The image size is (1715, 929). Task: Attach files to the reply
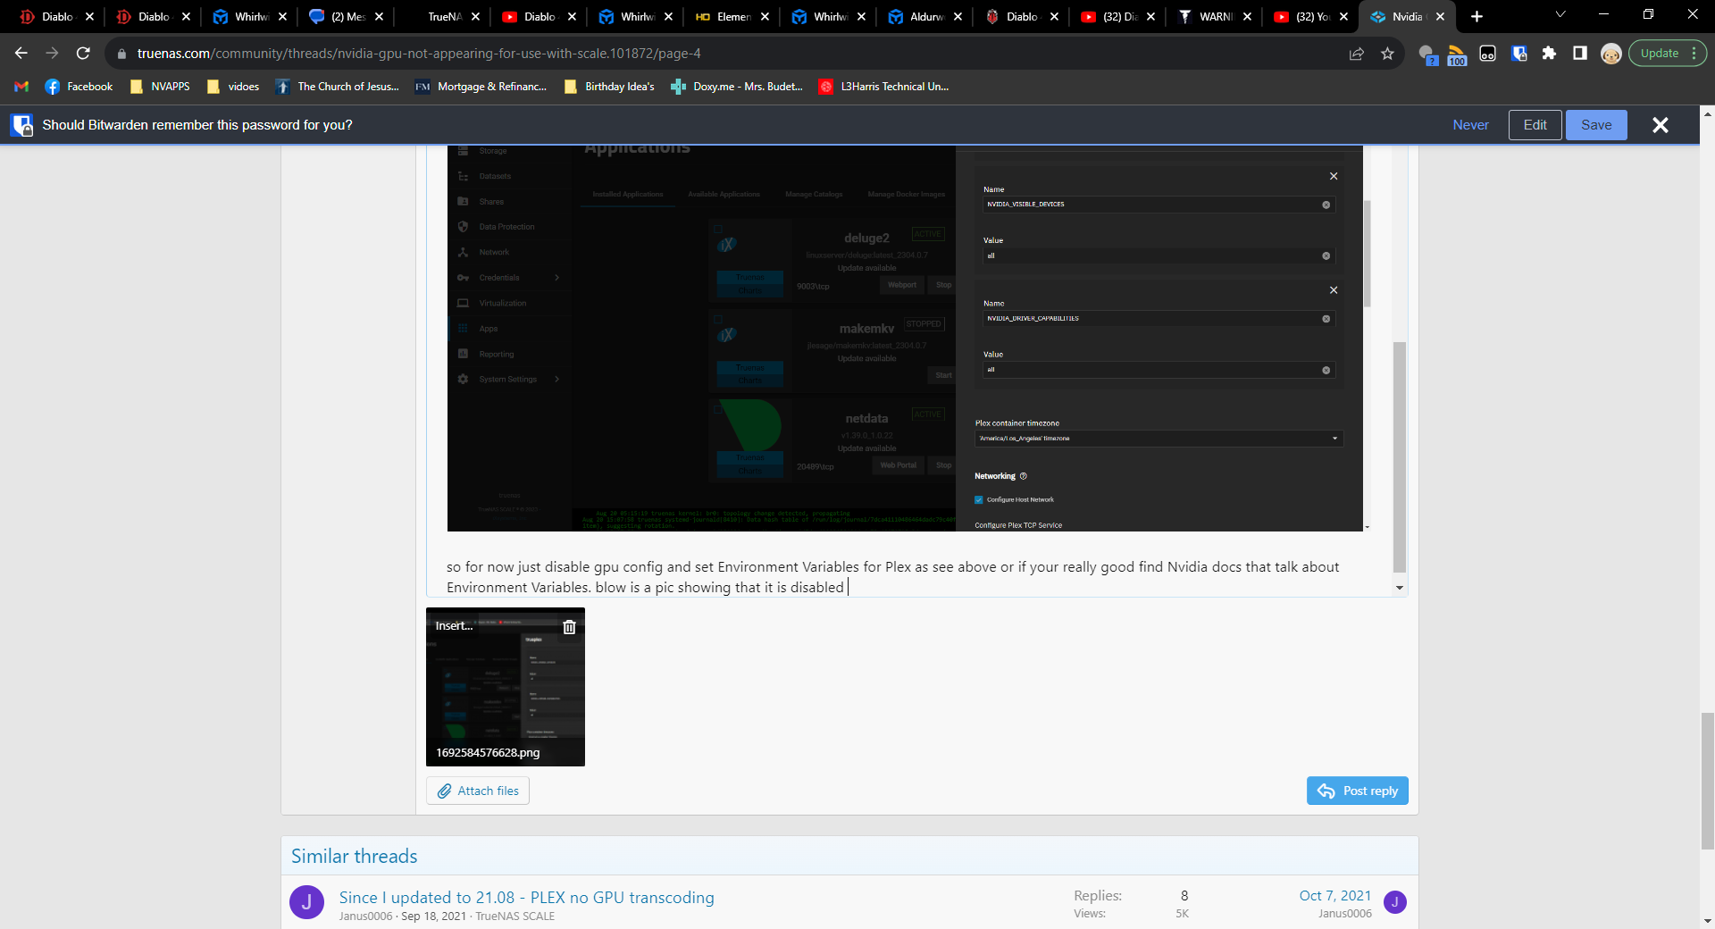coord(478,791)
